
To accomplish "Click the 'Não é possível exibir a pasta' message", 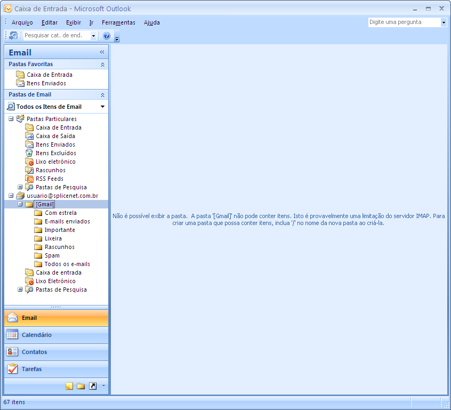I will tap(278, 220).
